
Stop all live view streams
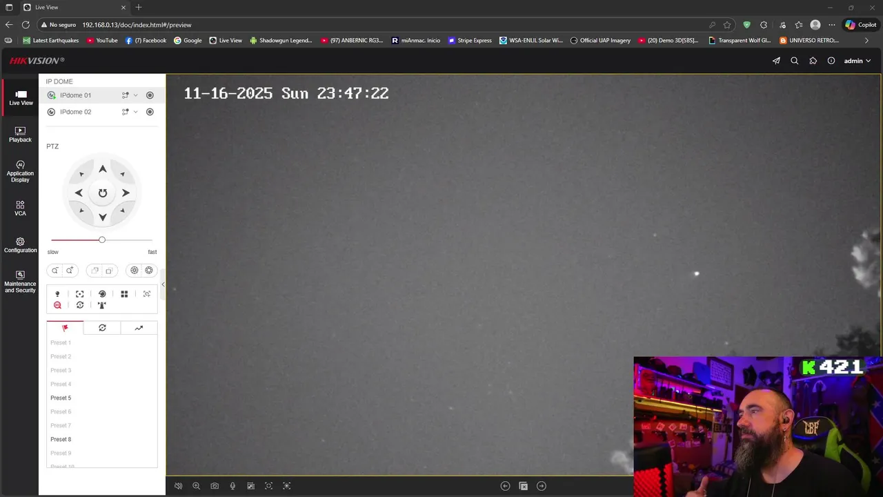point(523,486)
